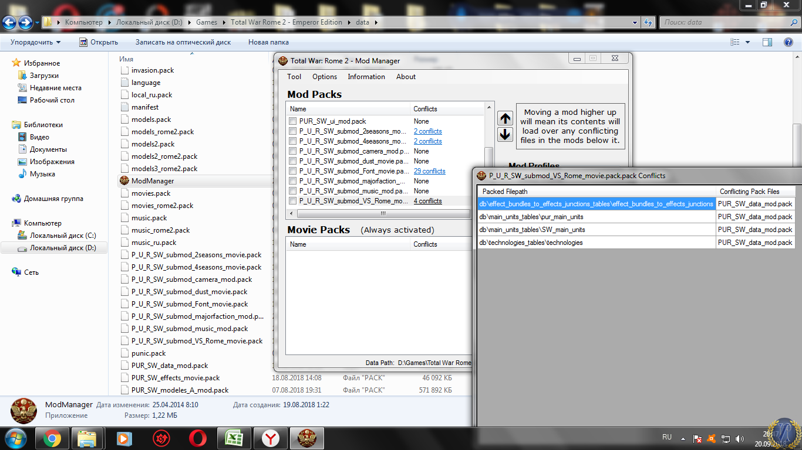Enable the P_U_R_SW_submod_VS_Rome checkbox
The height and width of the screenshot is (450, 802).
pyautogui.click(x=292, y=201)
